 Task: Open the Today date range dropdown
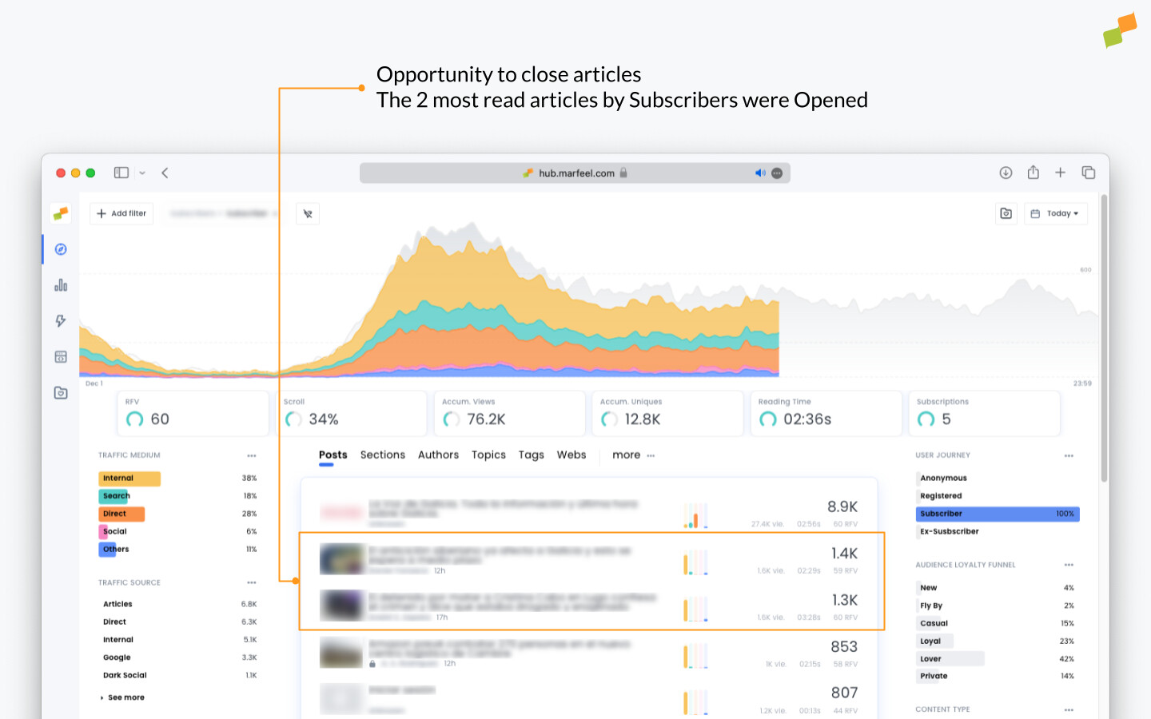click(1056, 213)
